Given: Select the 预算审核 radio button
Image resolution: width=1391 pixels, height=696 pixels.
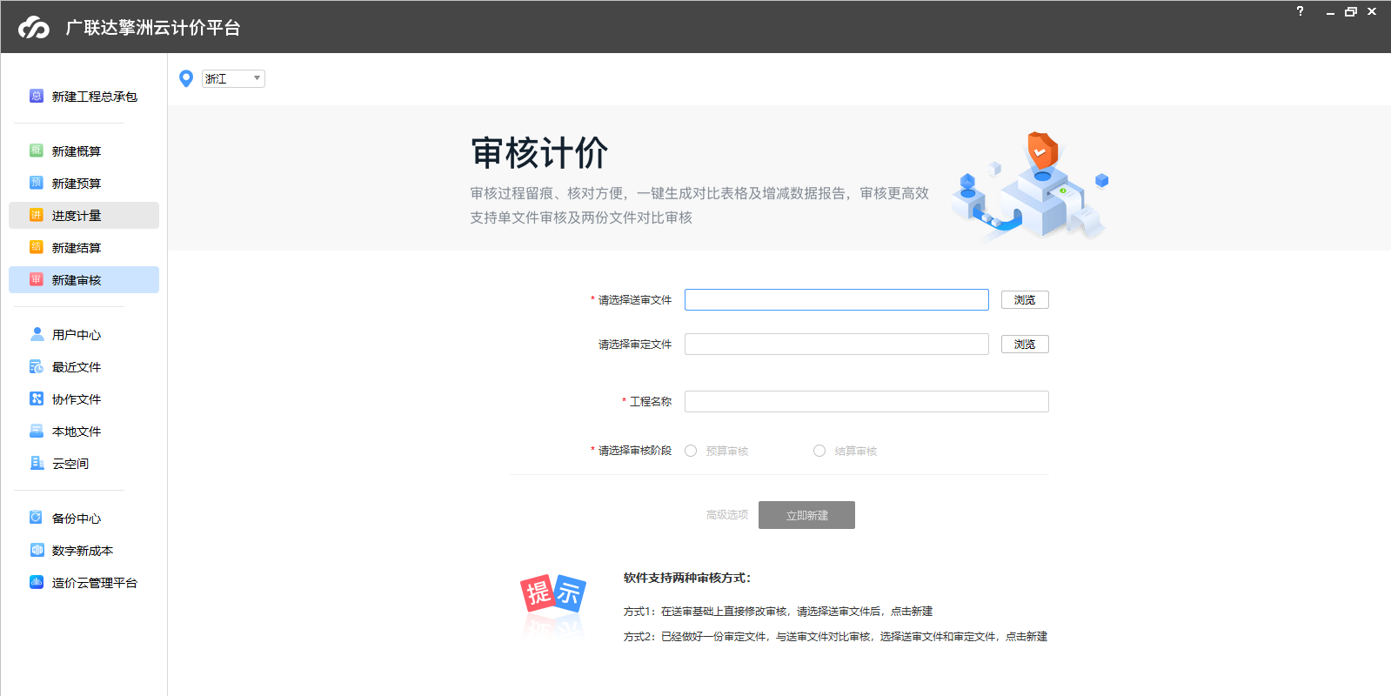Looking at the screenshot, I should [x=691, y=451].
